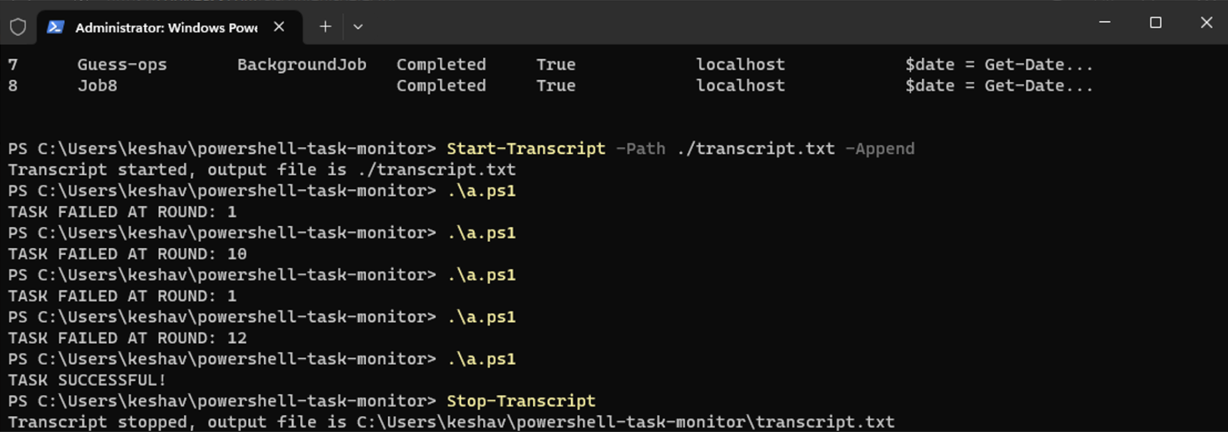Click the PowerShell icon on the terminal tab
Viewport: 1228px width, 432px height.
[x=56, y=26]
